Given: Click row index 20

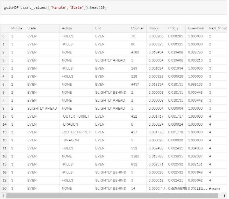Looking at the screenshot, I should pyautogui.click(x=4, y=188).
